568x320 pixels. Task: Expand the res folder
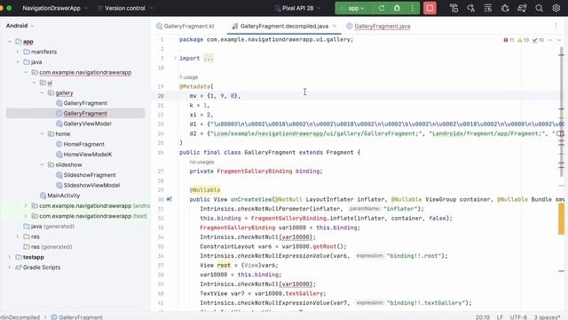click(18, 236)
